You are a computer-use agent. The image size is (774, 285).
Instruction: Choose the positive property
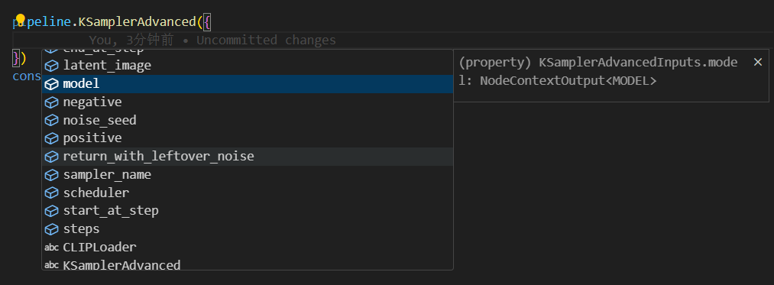248,138
